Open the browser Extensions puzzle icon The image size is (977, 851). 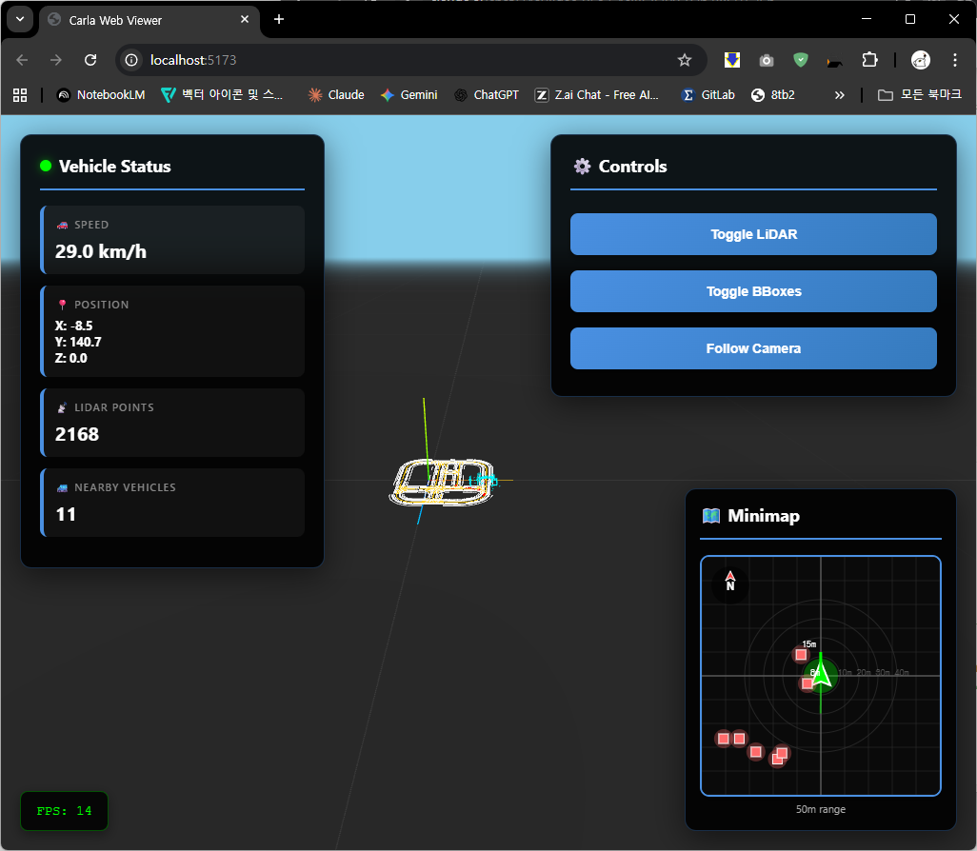click(868, 60)
